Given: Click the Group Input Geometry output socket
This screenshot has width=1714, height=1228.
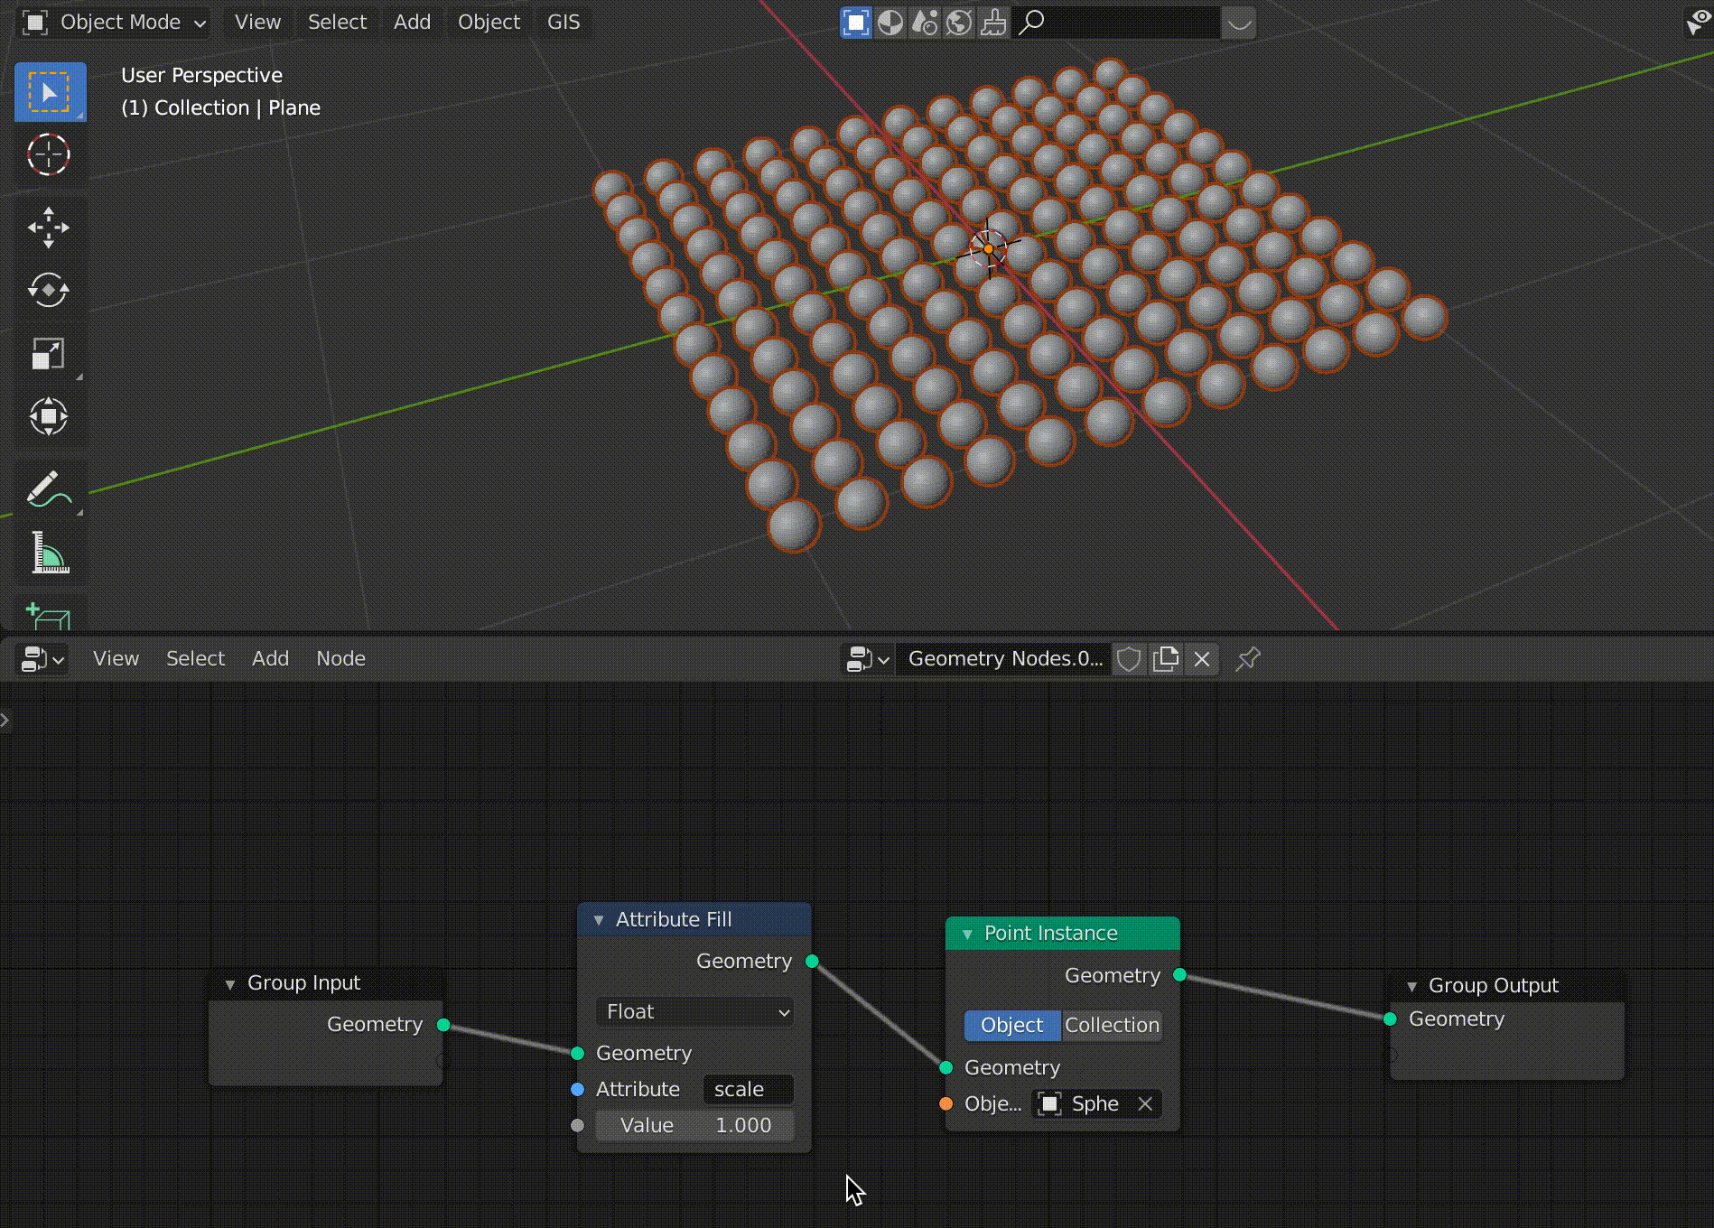Looking at the screenshot, I should pyautogui.click(x=443, y=1025).
